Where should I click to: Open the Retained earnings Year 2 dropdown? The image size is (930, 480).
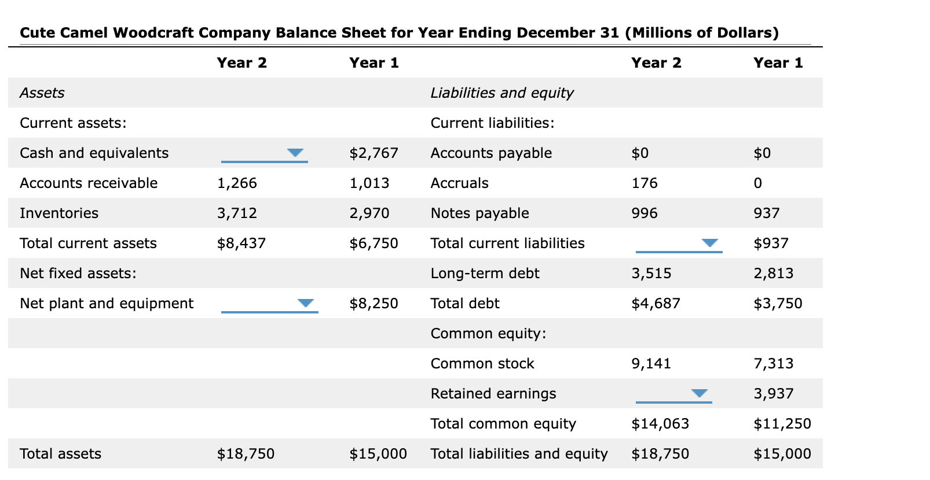point(674,394)
